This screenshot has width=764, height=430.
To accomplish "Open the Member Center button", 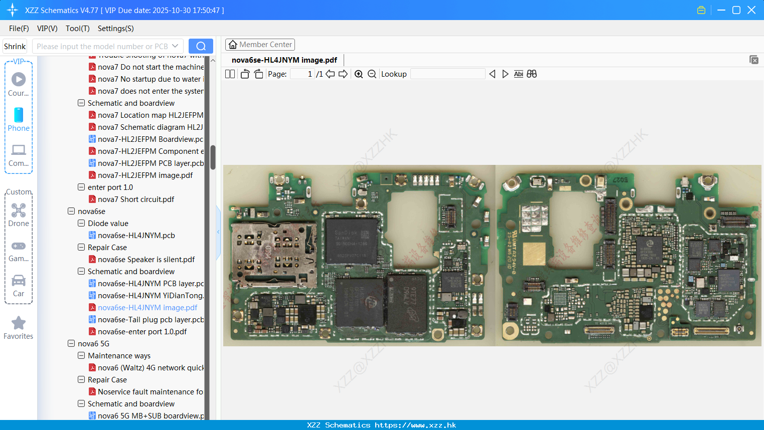I will 260,45.
